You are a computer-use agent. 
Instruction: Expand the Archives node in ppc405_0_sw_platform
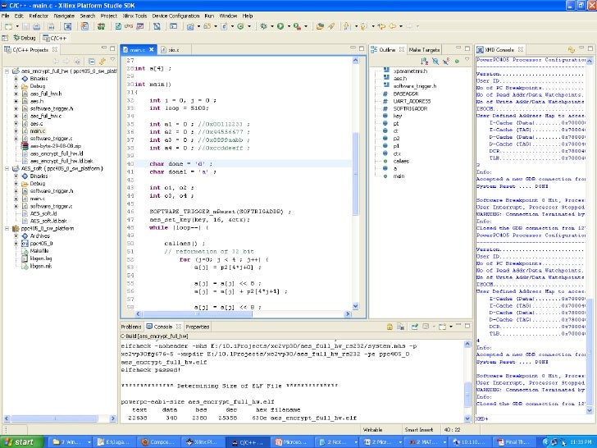(x=16, y=235)
